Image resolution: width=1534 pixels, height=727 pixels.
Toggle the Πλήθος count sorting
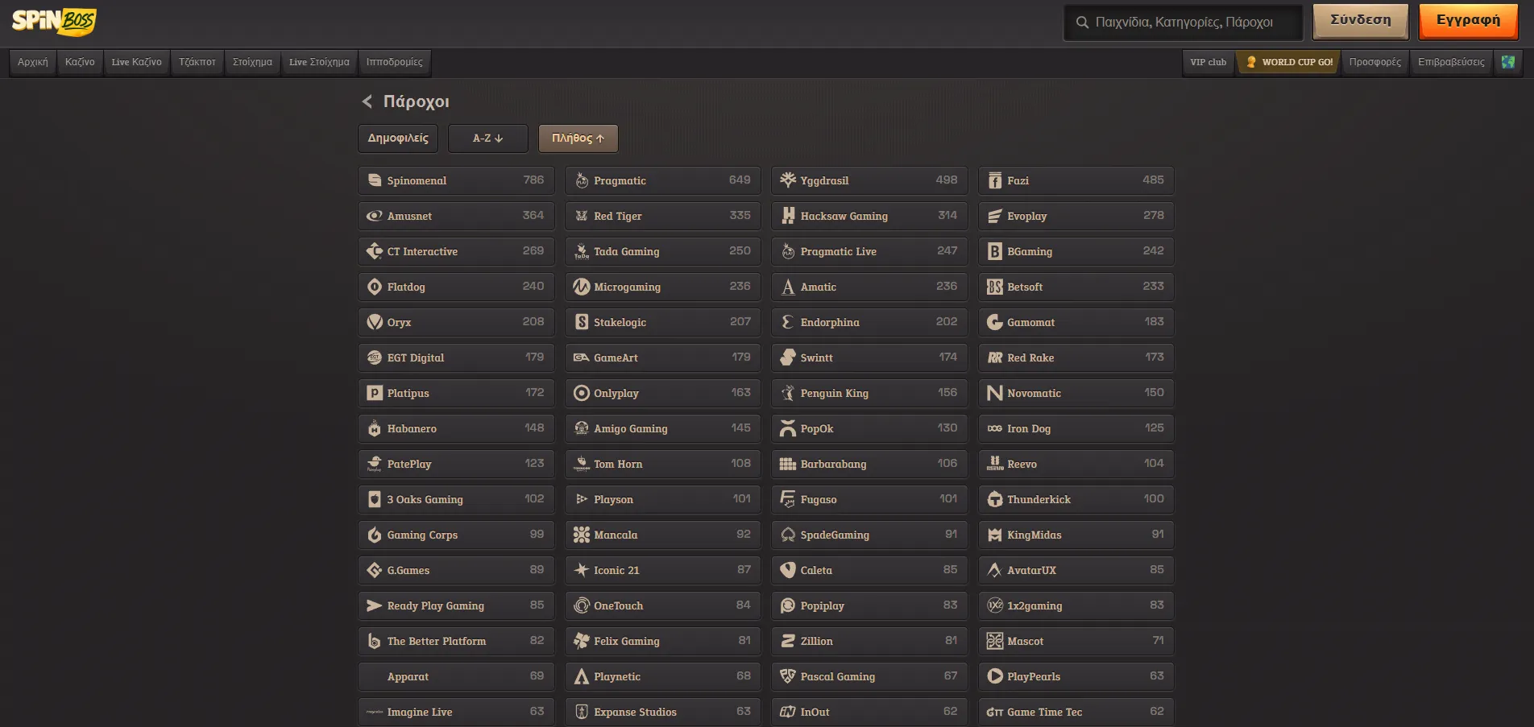tap(578, 138)
